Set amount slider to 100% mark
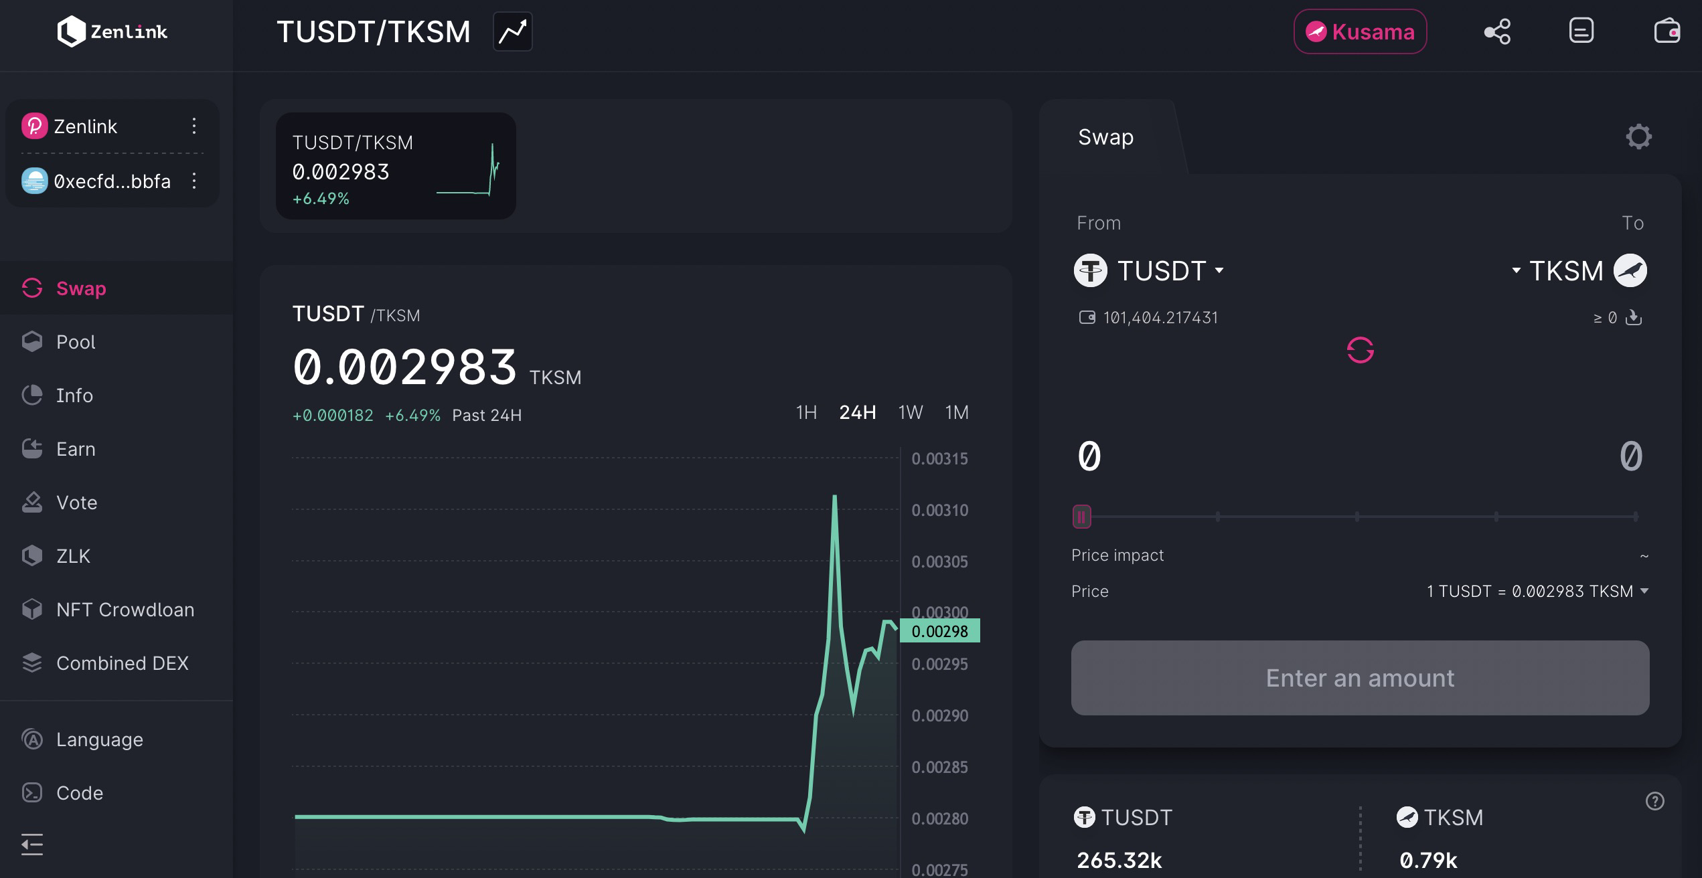 pos(1636,517)
